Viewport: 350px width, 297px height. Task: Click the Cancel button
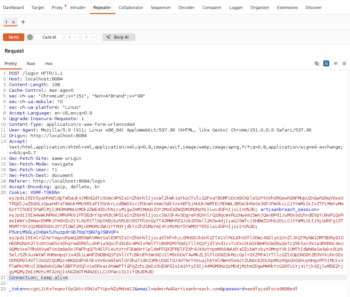(x=49, y=37)
